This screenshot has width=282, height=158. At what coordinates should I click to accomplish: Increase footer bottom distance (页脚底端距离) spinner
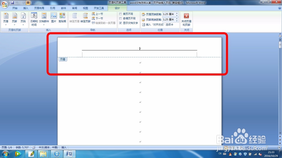coord(177,19)
